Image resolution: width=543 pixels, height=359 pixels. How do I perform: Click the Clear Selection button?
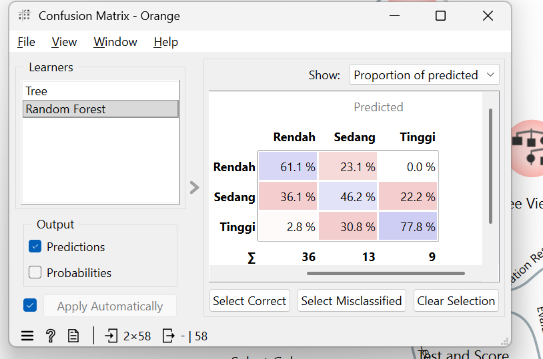tap(456, 300)
